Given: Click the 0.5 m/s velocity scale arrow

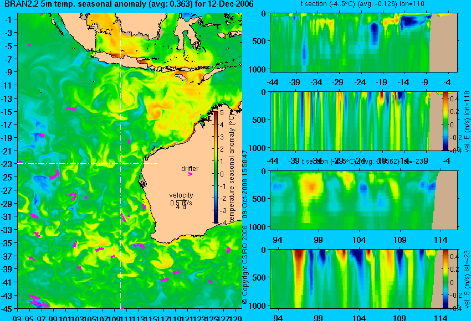Looking at the screenshot, I should point(181,201).
